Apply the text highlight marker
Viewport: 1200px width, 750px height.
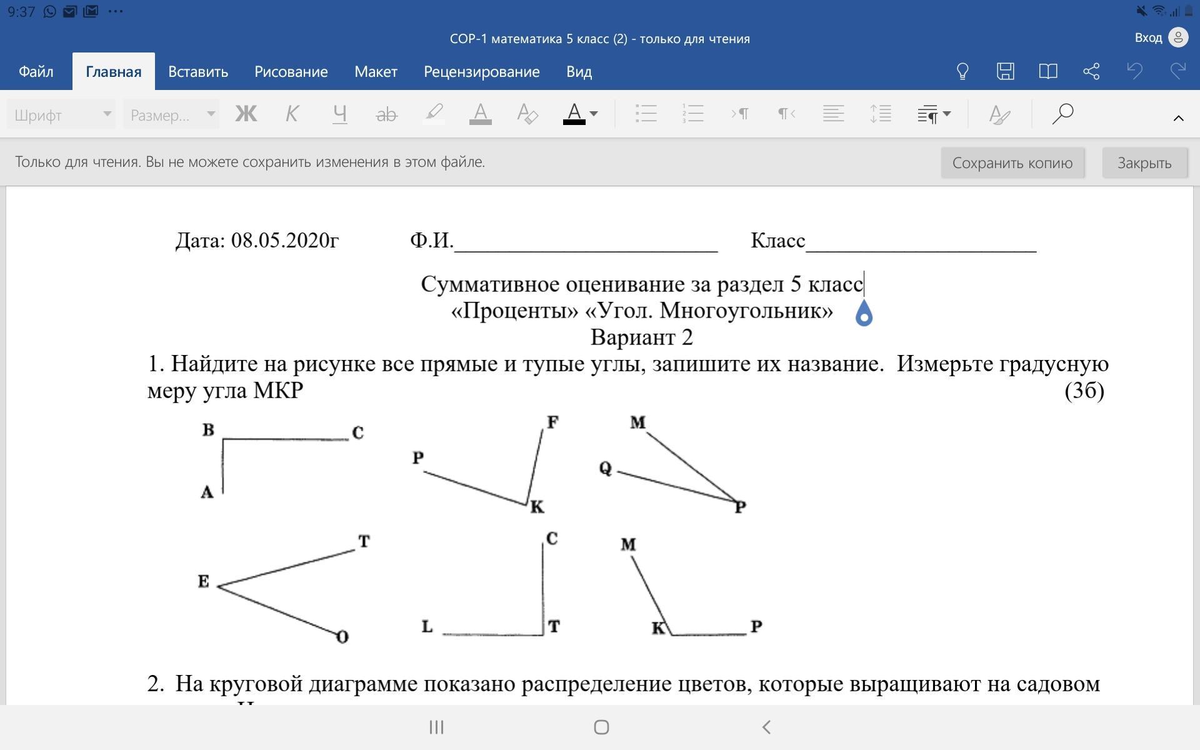point(434,114)
